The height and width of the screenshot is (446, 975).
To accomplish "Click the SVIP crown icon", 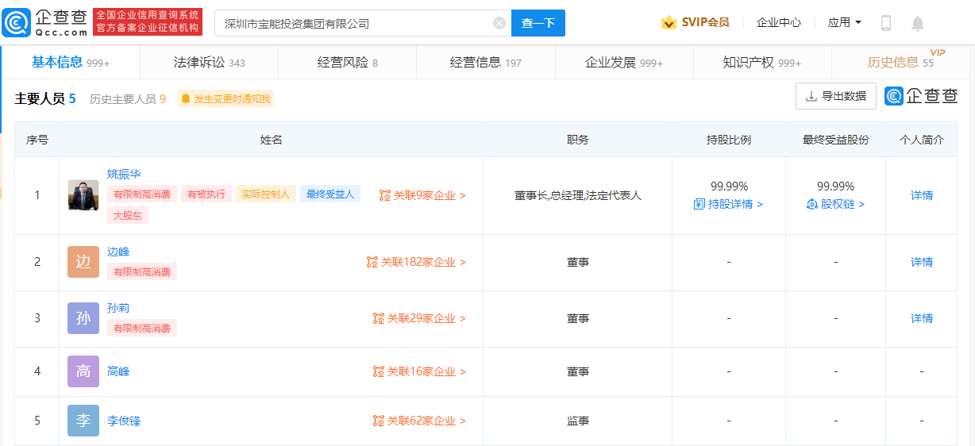I will (669, 22).
